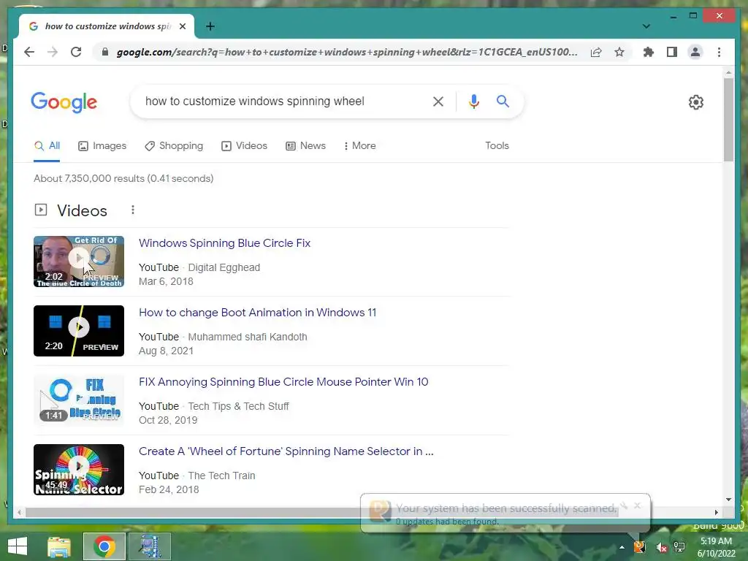The image size is (748, 561).
Task: Open the third taskbar application icon
Action: click(x=150, y=546)
